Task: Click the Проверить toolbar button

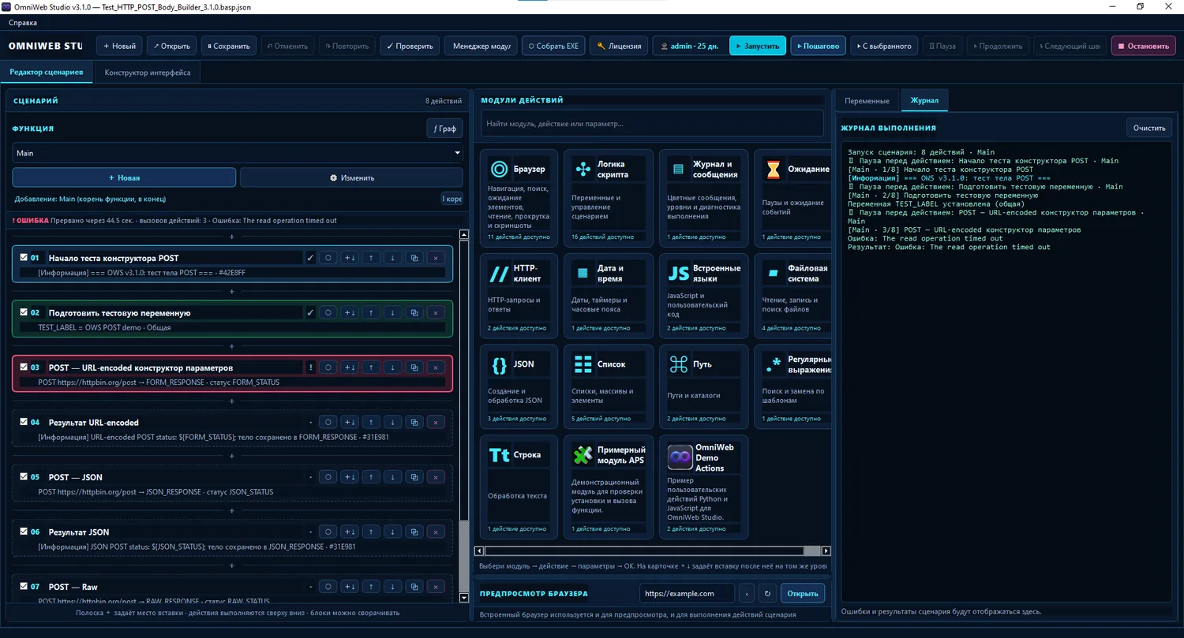Action: coord(410,46)
